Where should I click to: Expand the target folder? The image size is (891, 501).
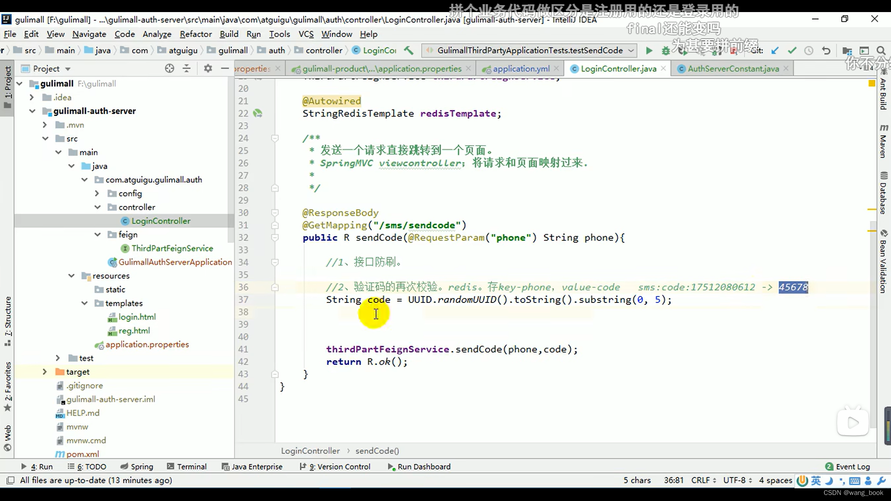coord(45,372)
